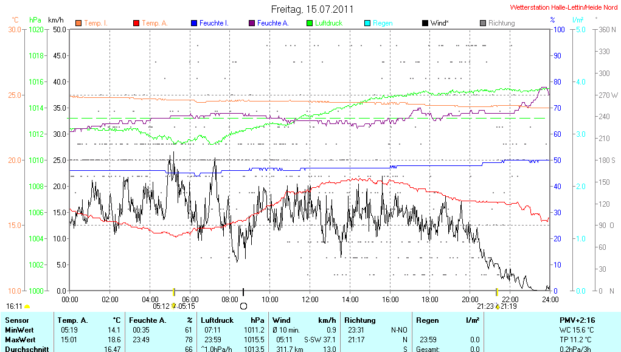
Task: Click the orange Temp. I. legend swatch
Action: [x=78, y=23]
